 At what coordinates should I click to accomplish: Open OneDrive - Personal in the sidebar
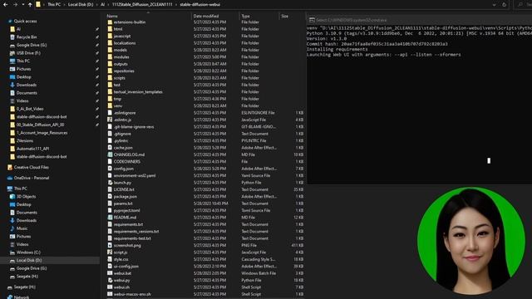32,178
